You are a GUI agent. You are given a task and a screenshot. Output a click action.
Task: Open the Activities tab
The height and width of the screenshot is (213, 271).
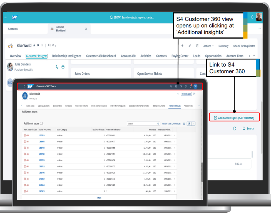tap(146, 56)
